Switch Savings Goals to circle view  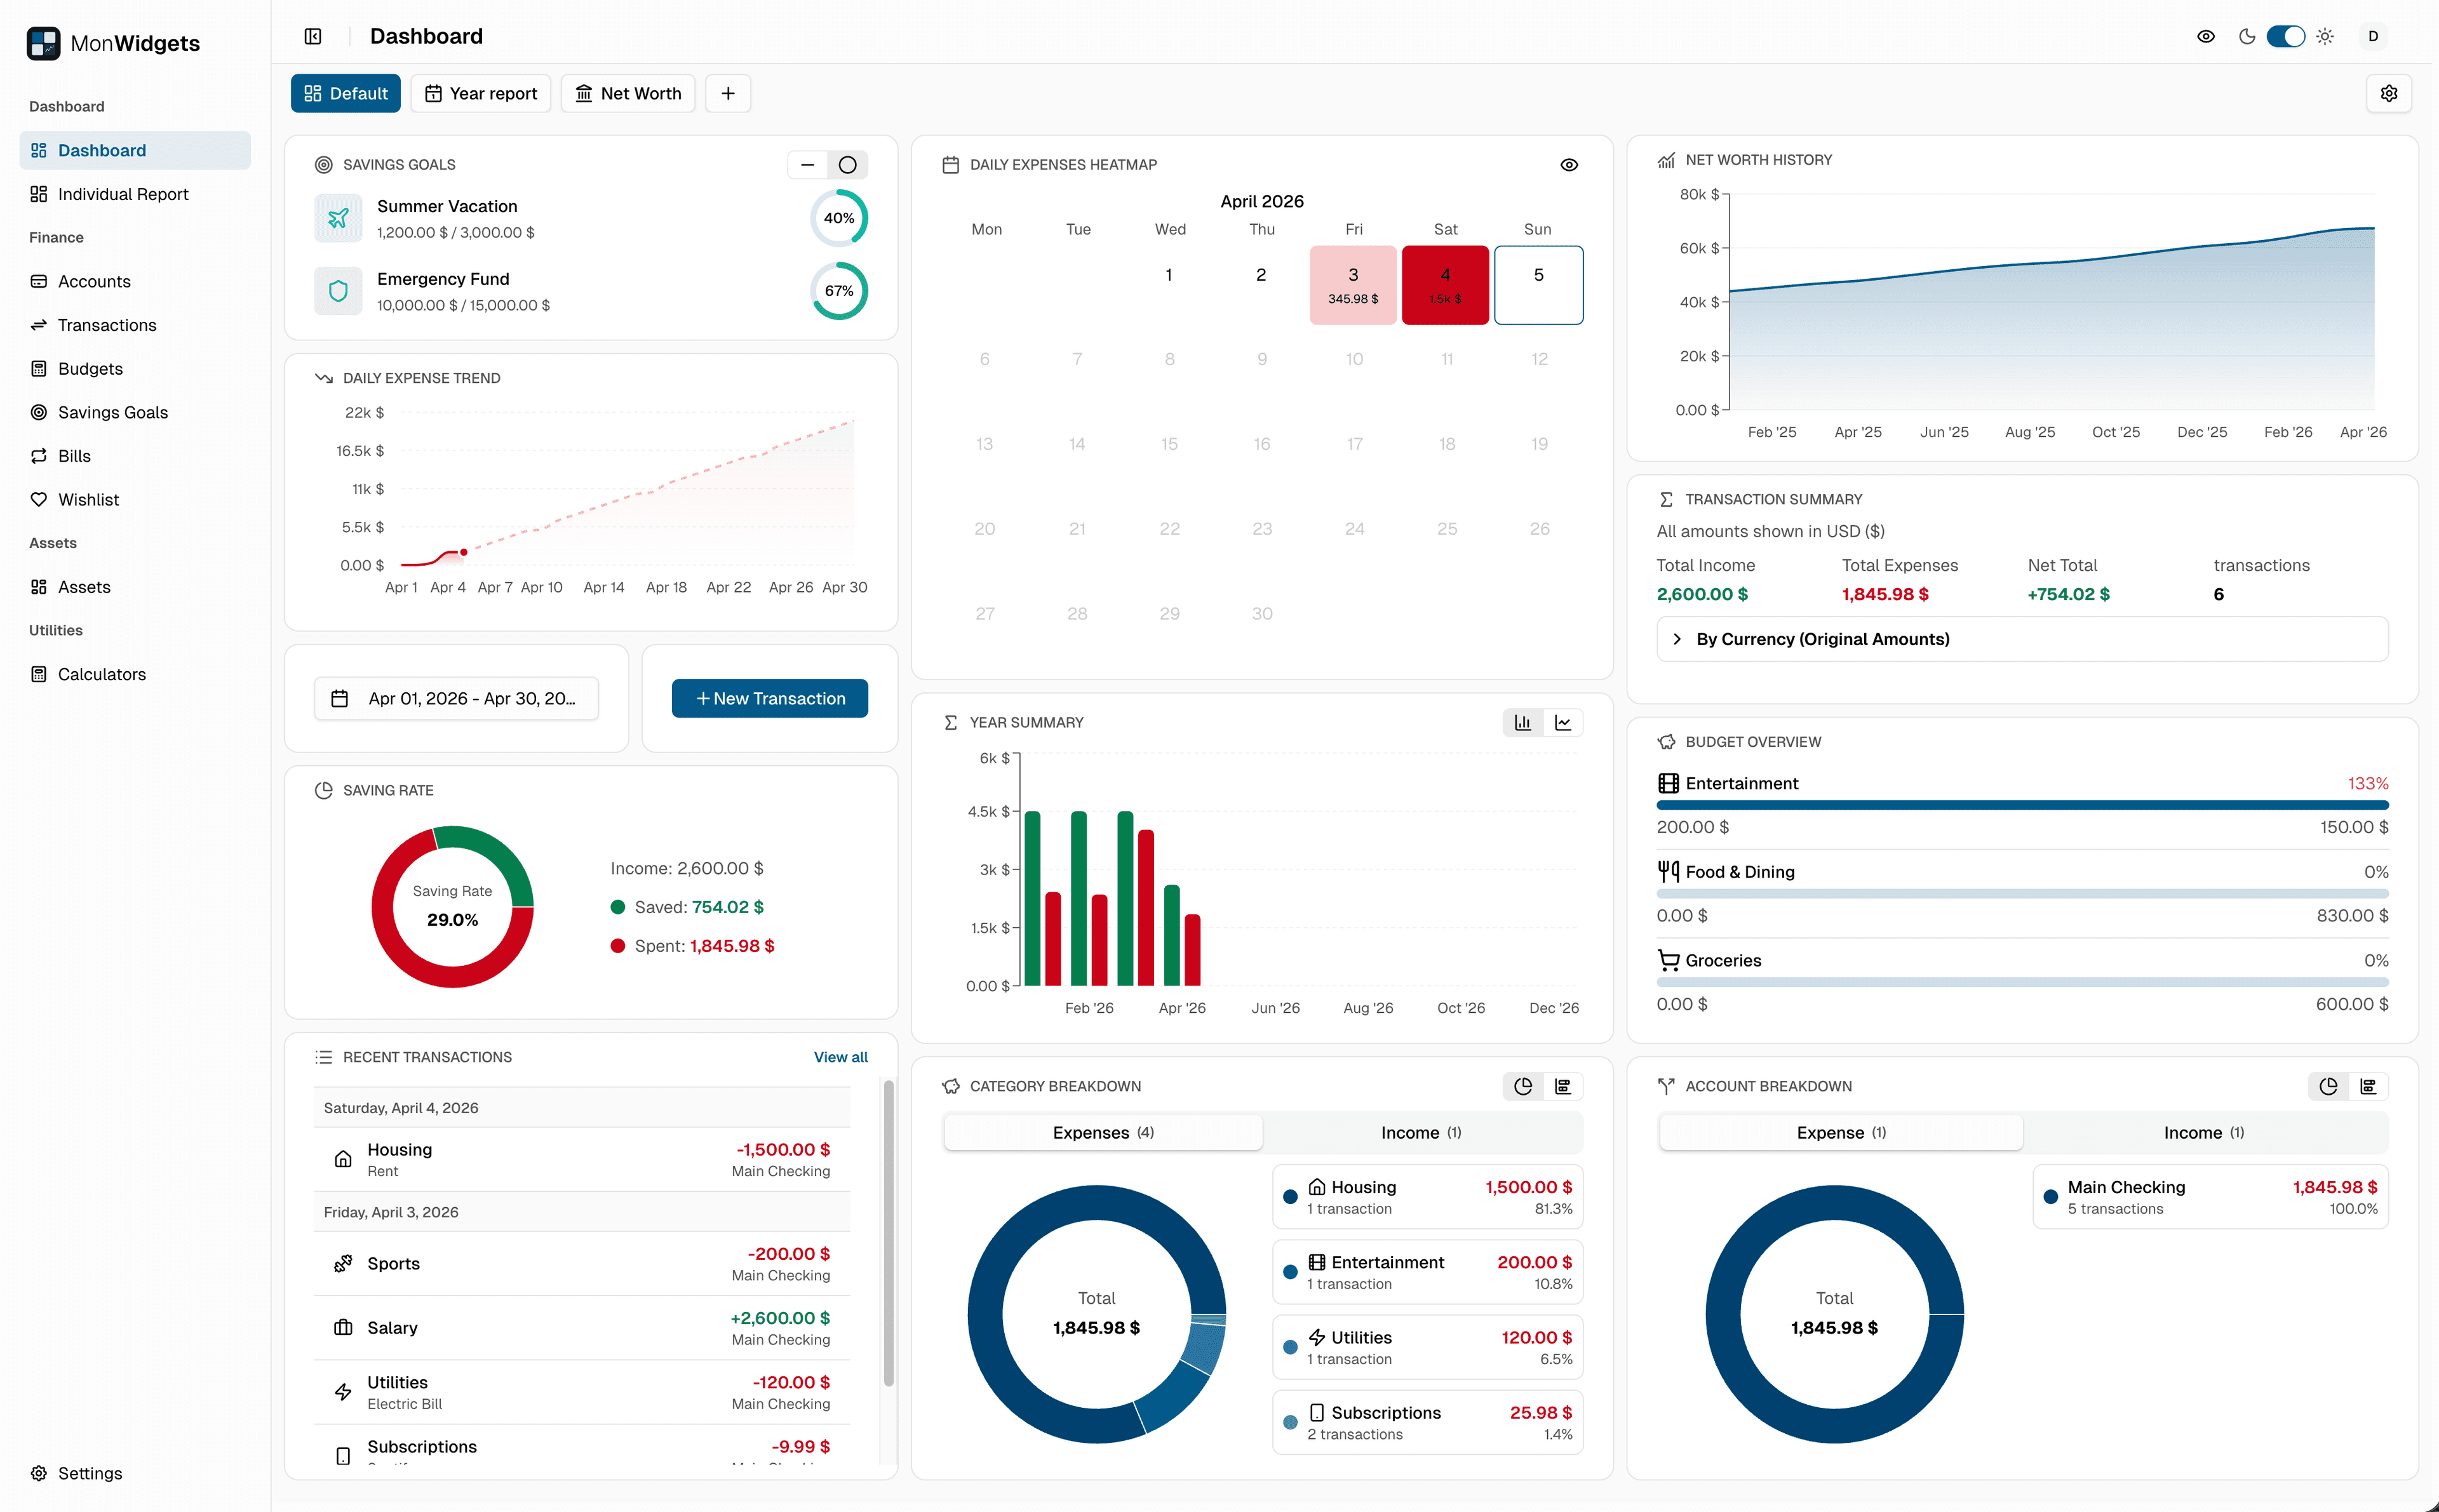tap(847, 165)
